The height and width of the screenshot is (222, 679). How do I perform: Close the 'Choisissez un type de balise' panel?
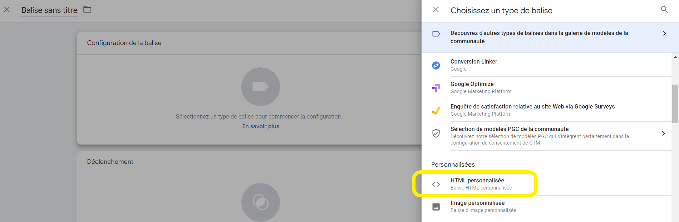pos(436,10)
